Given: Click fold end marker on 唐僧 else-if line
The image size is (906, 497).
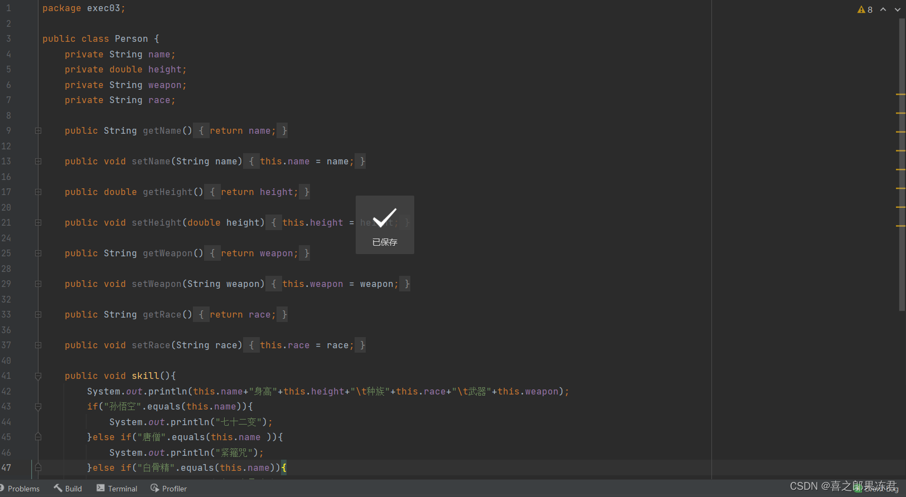Looking at the screenshot, I should pyautogui.click(x=38, y=437).
